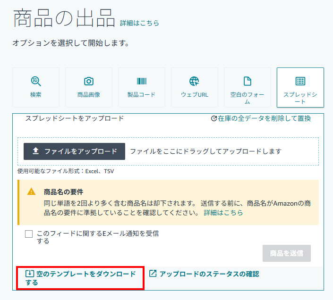Select the 商品画像 option label
Image resolution: width=333 pixels, height=300 pixels.
[88, 95]
